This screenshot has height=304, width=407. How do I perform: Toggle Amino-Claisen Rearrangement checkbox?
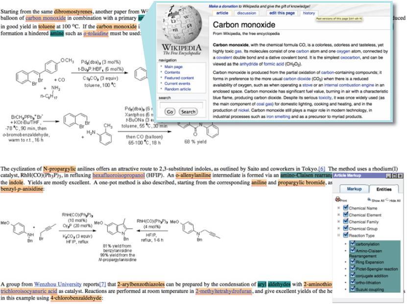(353, 250)
